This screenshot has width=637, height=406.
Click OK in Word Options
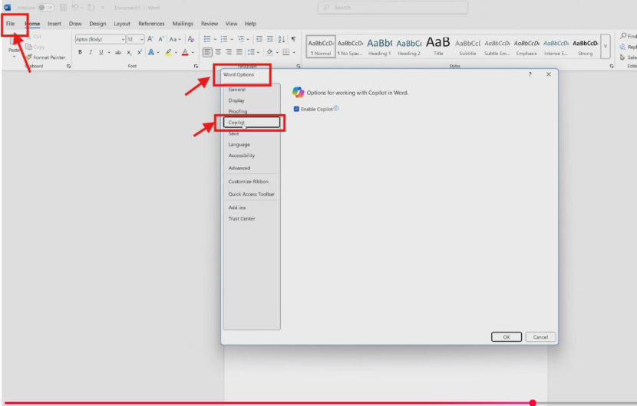(507, 336)
